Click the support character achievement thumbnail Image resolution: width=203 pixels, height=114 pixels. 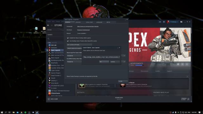pos(82,85)
